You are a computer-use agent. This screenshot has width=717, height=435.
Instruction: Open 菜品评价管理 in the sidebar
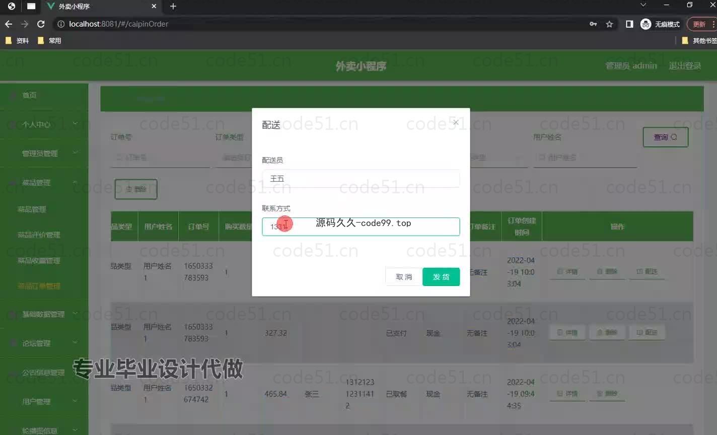(x=39, y=235)
